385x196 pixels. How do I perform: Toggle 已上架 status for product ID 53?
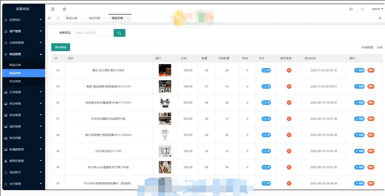(266, 87)
